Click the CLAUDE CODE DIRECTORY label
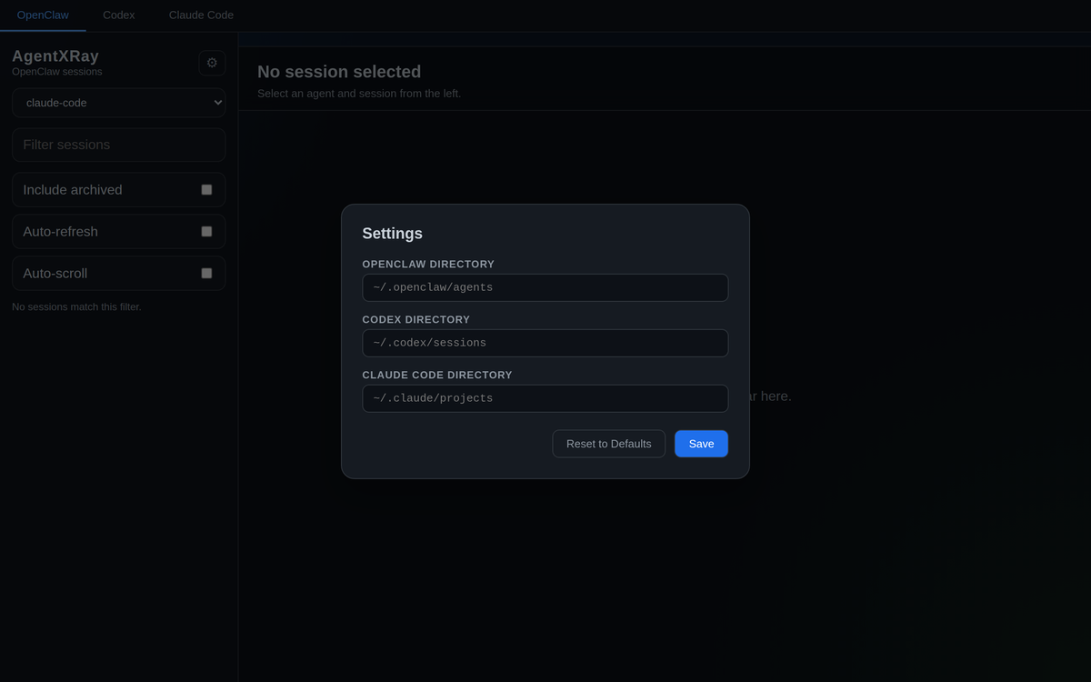This screenshot has height=682, width=1091. coord(437,376)
